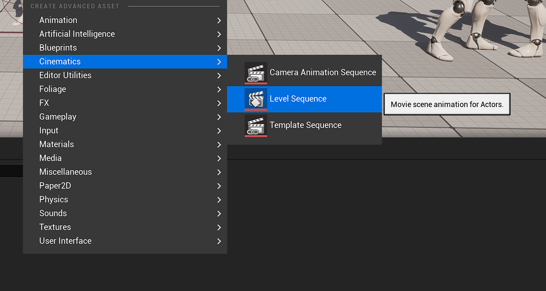
Task: Open the Media submenu
Action: click(x=125, y=158)
